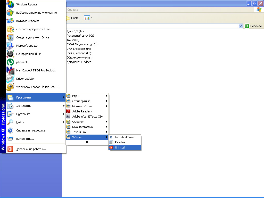Click the µTorrent icon in Start menu

10,62
